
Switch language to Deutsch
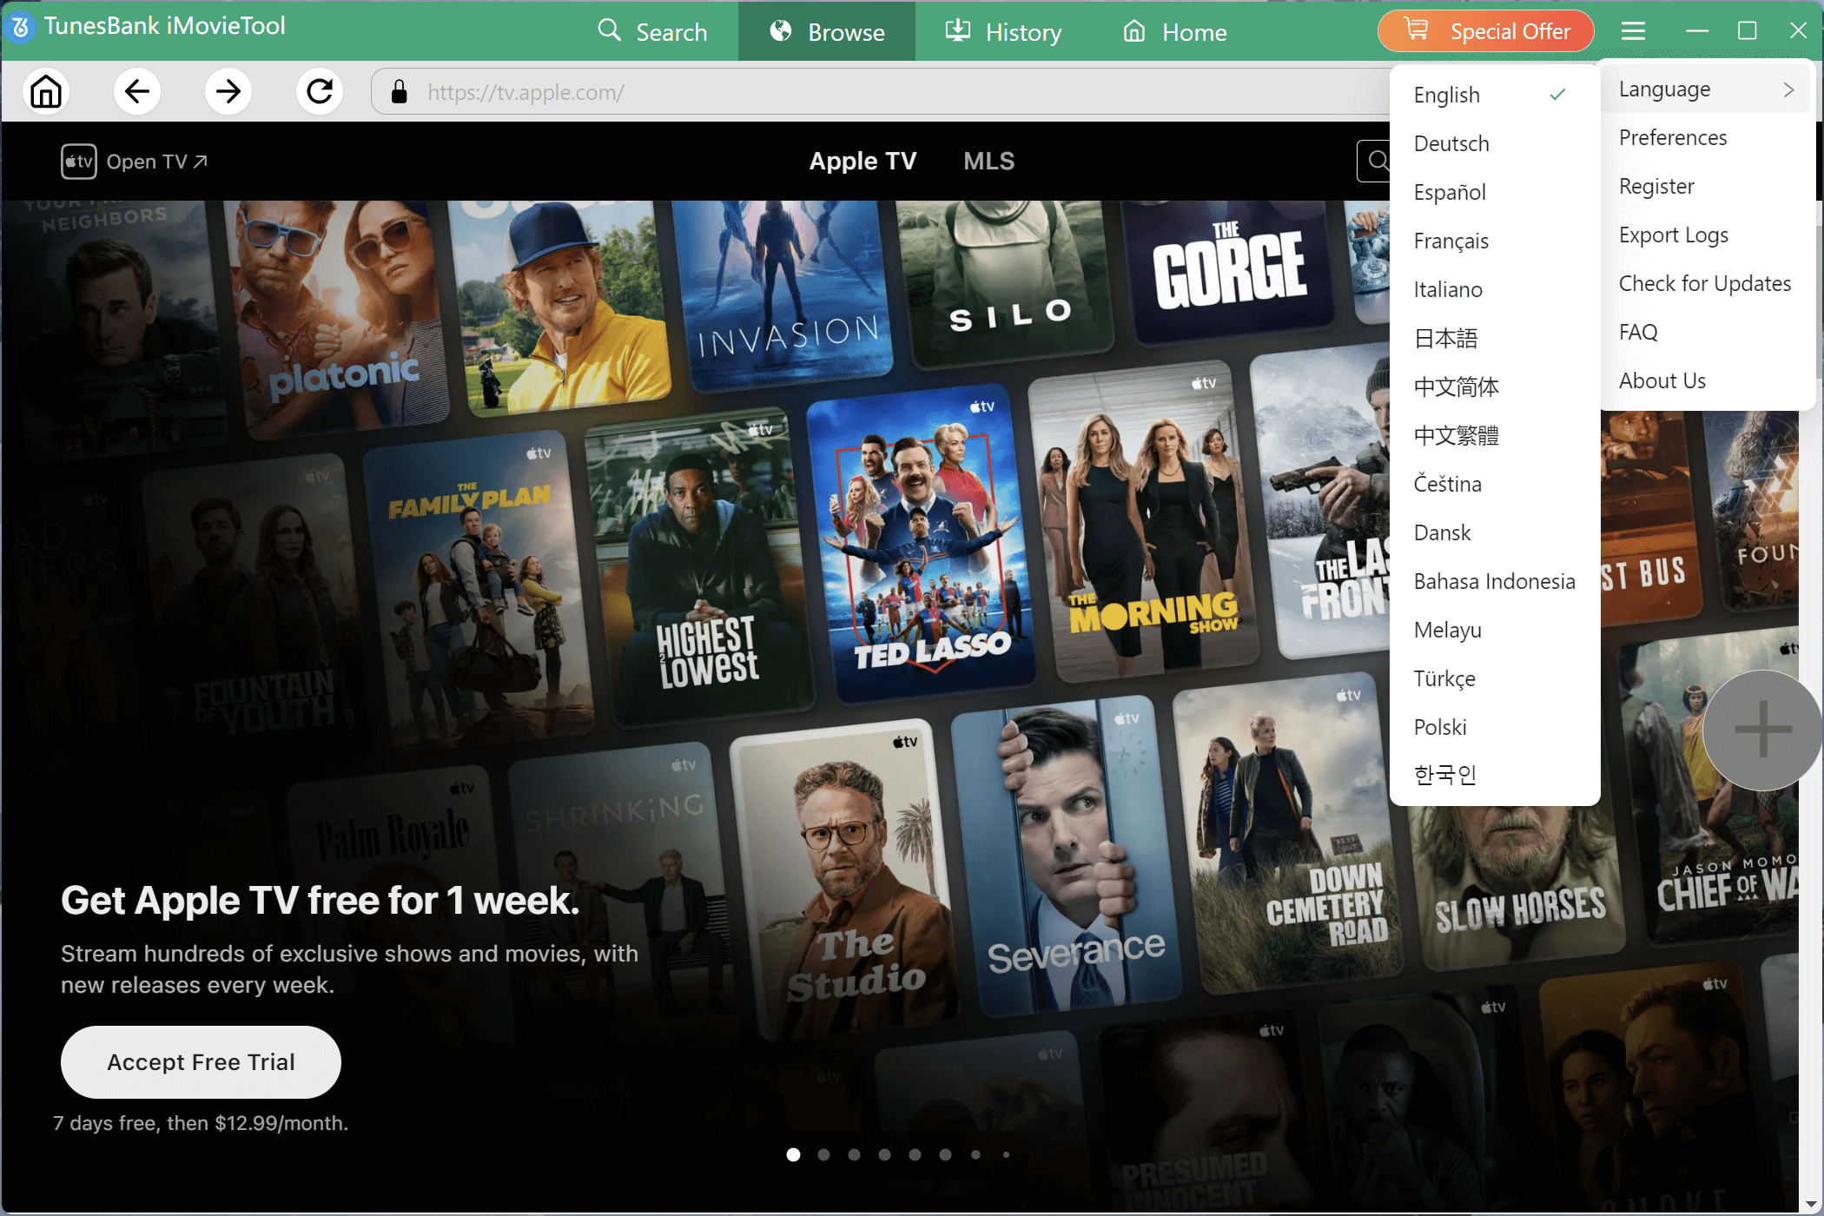pyautogui.click(x=1451, y=143)
